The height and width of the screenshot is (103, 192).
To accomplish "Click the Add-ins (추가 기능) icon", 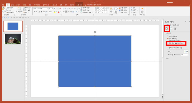I will 142,11.
